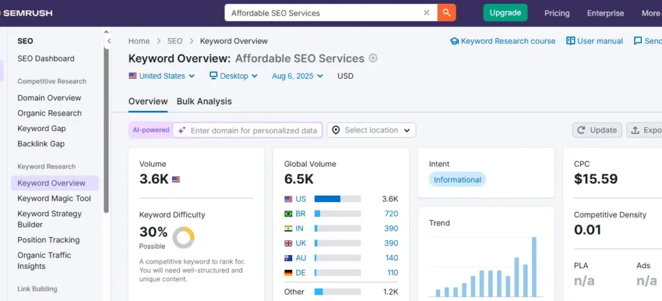This screenshot has width=662, height=301.
Task: Click the User manual book icon
Action: pyautogui.click(x=570, y=41)
